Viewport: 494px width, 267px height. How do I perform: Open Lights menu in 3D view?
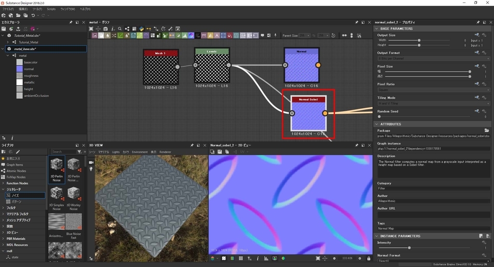tap(116, 152)
